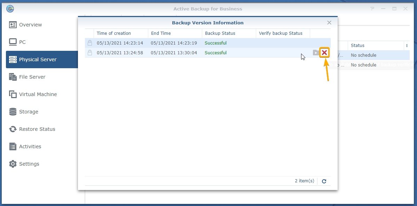Open File Server section
The height and width of the screenshot is (206, 417).
click(32, 77)
